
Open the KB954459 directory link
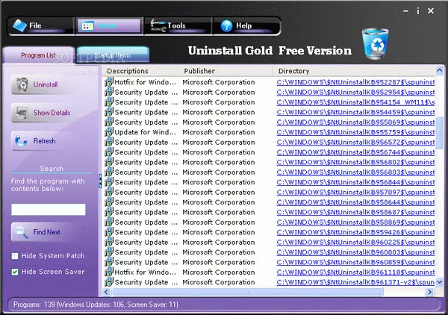click(x=355, y=112)
